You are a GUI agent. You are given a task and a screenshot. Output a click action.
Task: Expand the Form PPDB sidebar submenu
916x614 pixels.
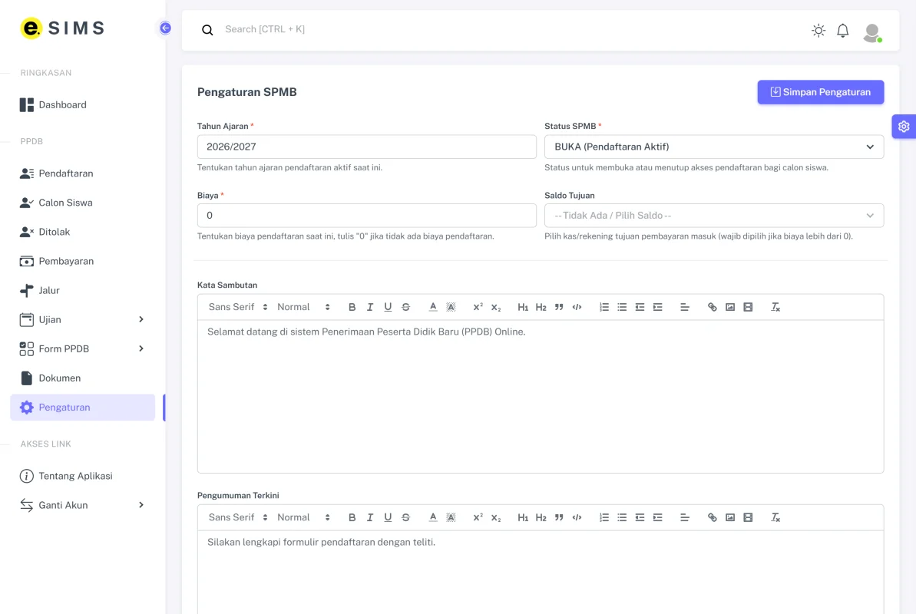tap(82, 348)
